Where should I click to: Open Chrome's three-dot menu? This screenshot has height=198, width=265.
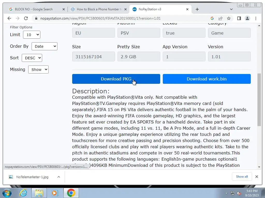(256, 18)
